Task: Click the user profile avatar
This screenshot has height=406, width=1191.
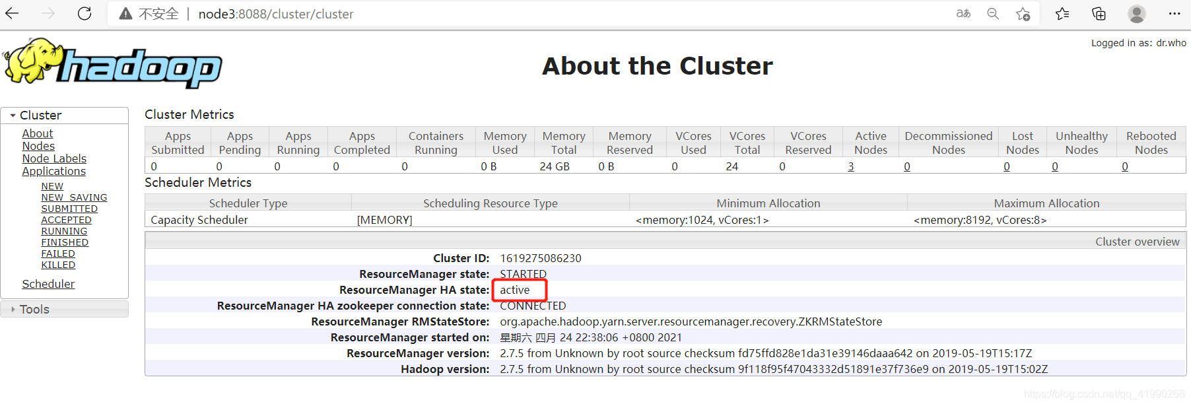Action: [1137, 13]
